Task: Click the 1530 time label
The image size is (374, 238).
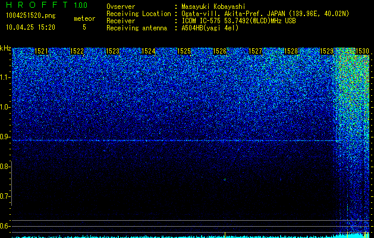Action: (362, 51)
